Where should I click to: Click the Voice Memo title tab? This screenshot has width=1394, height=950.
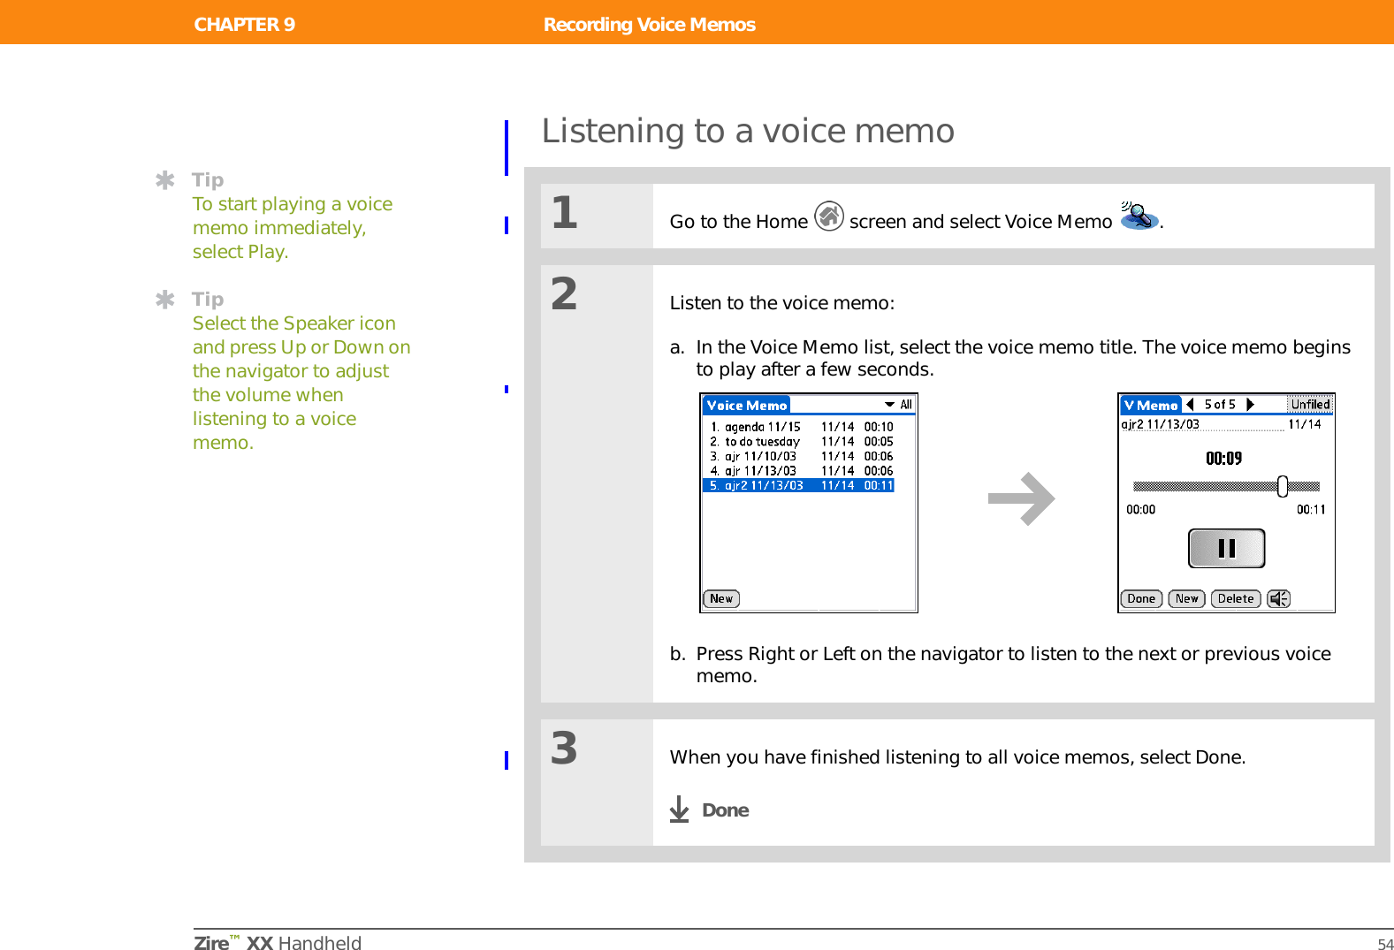[746, 405]
